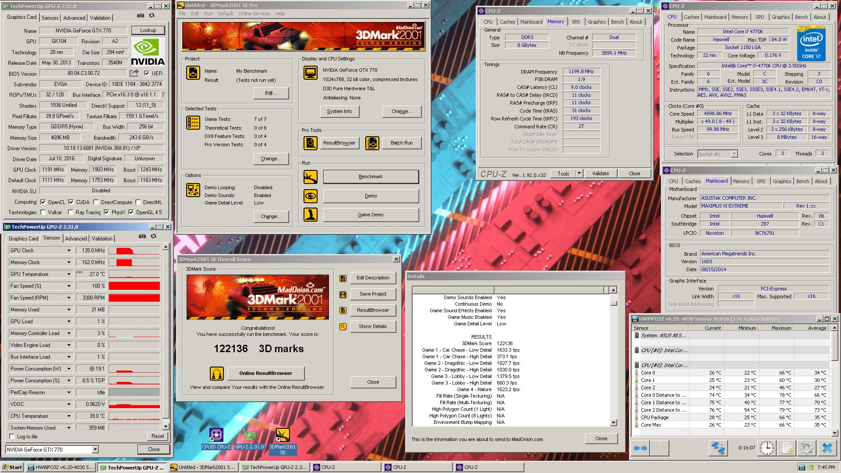
Task: Click the ResultBrowser magnifier icon in Pro Tools
Action: 311,143
